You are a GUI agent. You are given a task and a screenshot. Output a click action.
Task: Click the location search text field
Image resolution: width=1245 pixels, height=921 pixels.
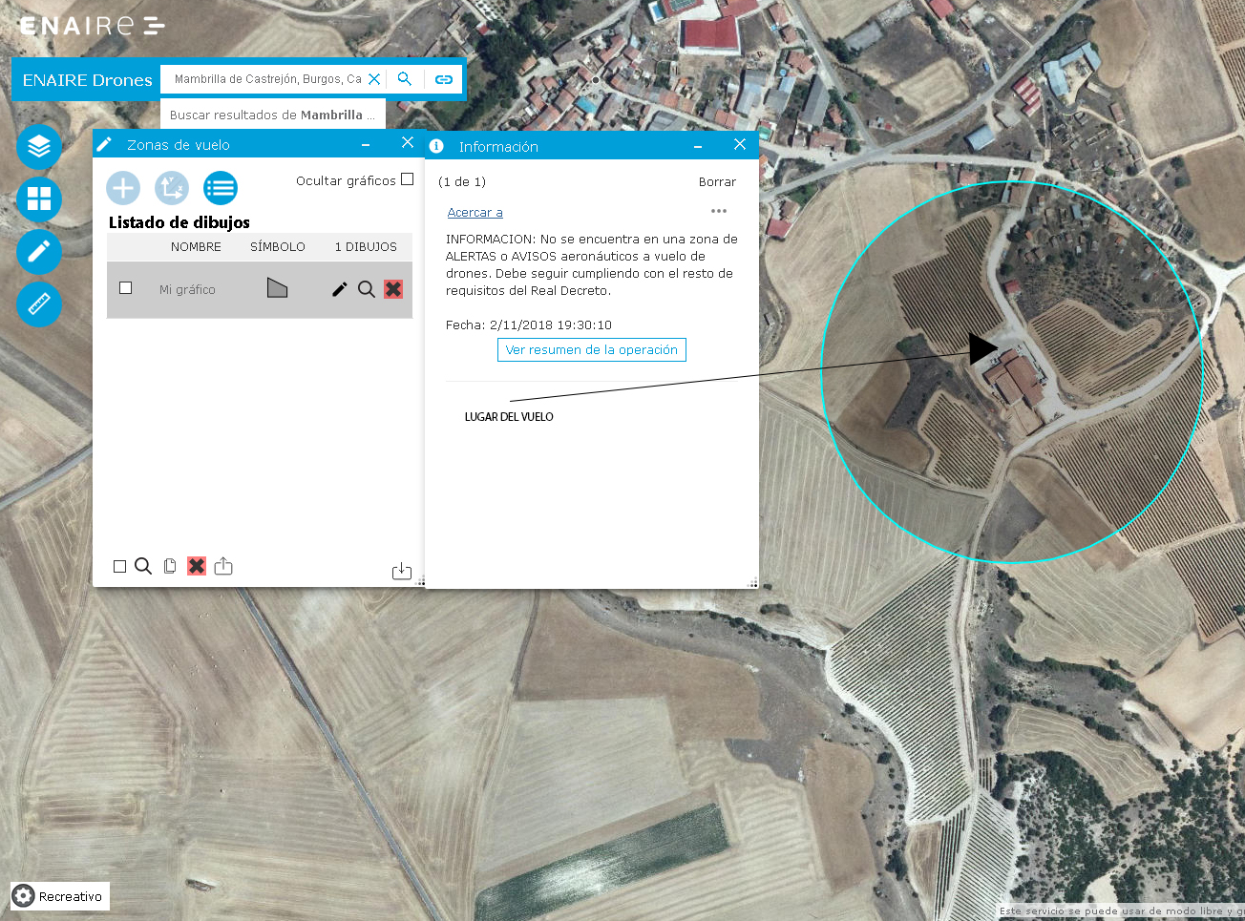(x=266, y=79)
